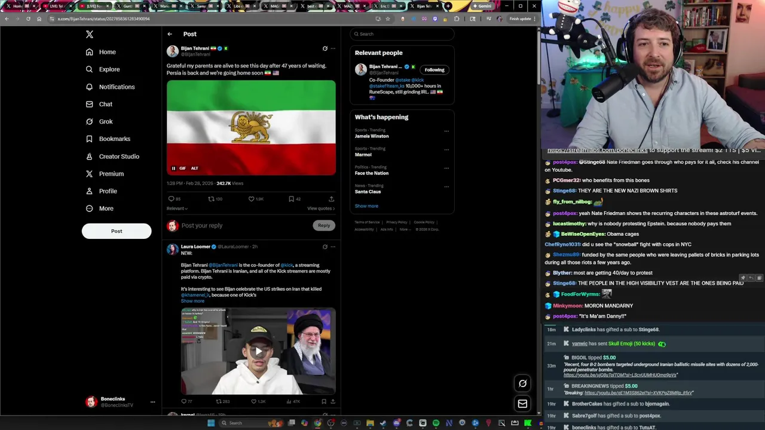This screenshot has width=765, height=430.
Task: Click the white Post button
Action: pyautogui.click(x=117, y=231)
